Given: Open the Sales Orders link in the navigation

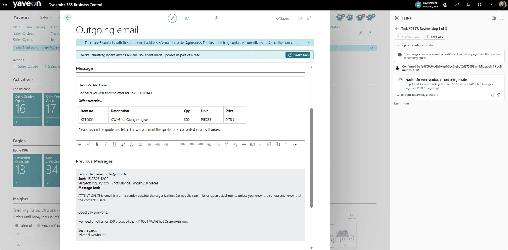Looking at the screenshot, I should [x=23, y=33].
